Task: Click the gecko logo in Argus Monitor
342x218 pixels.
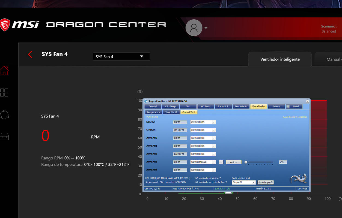Action: [x=298, y=178]
